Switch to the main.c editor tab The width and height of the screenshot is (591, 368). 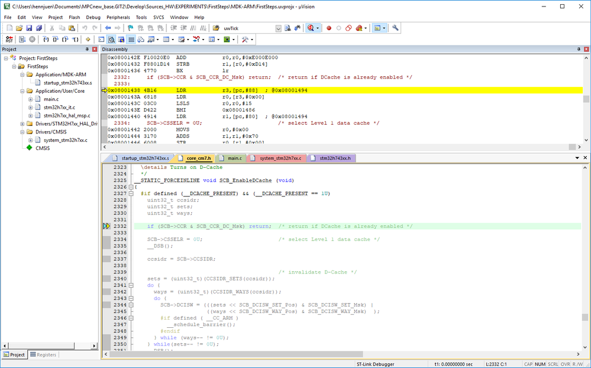coord(234,158)
